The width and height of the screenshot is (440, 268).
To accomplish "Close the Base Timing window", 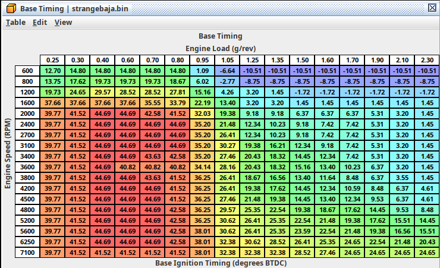I will (x=432, y=8).
